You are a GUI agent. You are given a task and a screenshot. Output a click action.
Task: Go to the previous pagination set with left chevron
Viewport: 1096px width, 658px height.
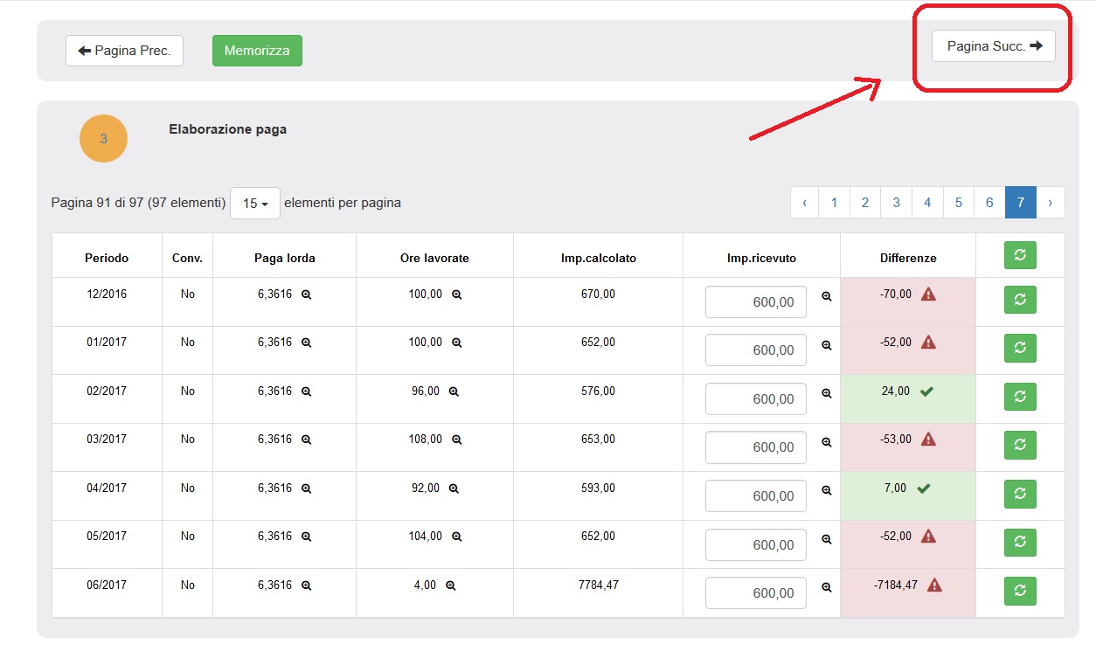(x=804, y=203)
